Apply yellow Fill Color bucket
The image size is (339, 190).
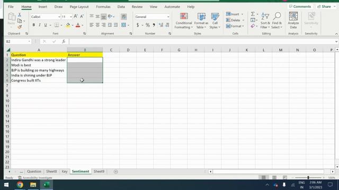tap(68, 25)
